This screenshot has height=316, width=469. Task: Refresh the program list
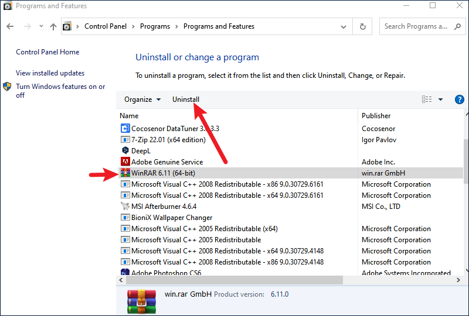pyautogui.click(x=362, y=26)
